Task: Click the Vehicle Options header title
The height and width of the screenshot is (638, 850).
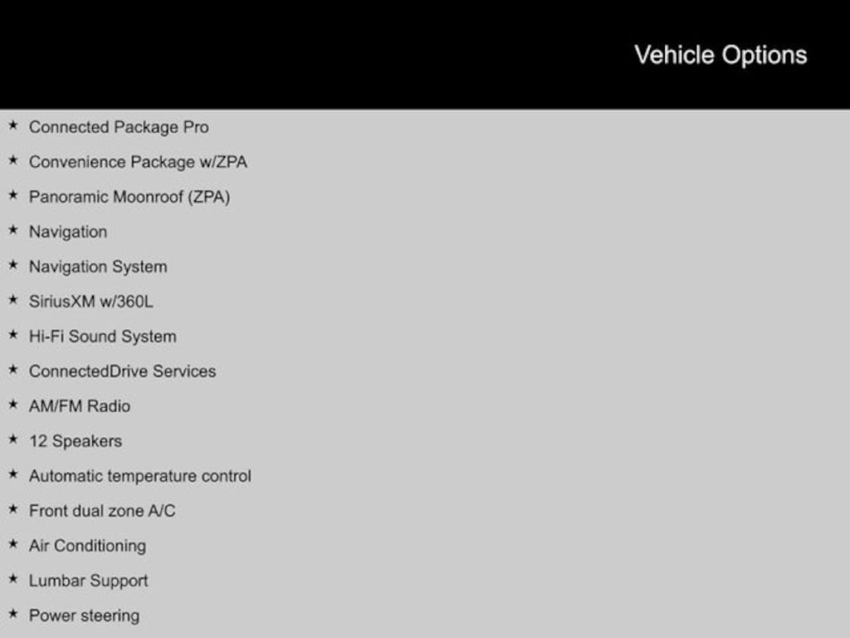Action: tap(720, 55)
